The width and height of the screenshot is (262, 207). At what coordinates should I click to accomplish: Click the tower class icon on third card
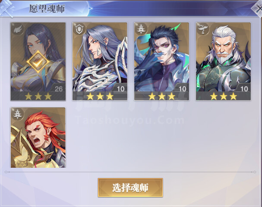pos(141,29)
